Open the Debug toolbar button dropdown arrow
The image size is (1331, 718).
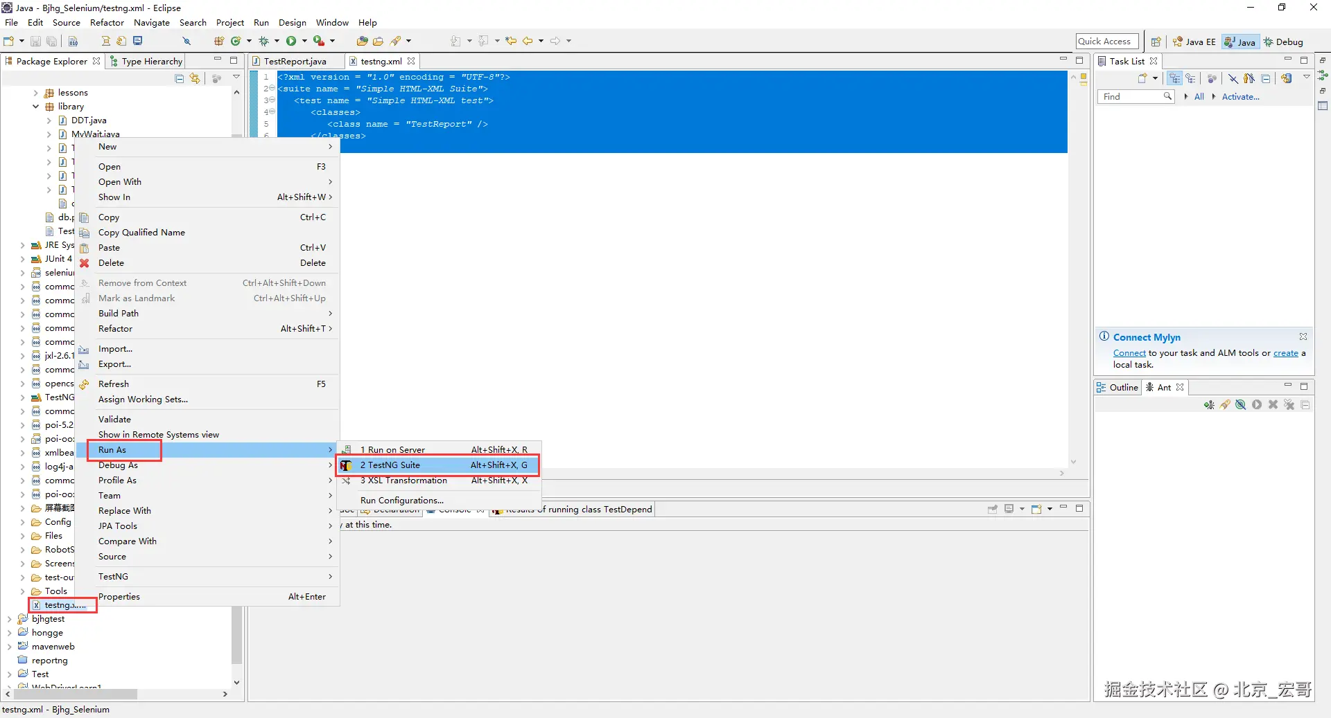[x=277, y=41]
